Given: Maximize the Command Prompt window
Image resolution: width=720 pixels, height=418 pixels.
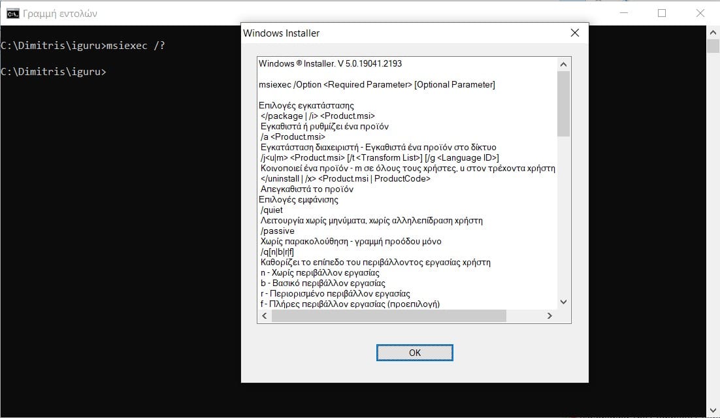Looking at the screenshot, I should click(662, 13).
